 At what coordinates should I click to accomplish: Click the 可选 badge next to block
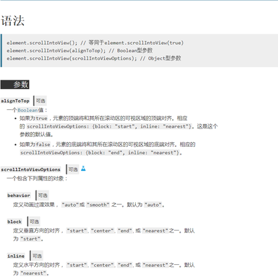(34, 221)
